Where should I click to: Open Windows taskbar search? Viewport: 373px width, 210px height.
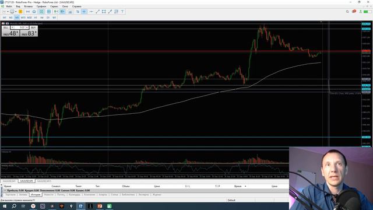pos(14,206)
